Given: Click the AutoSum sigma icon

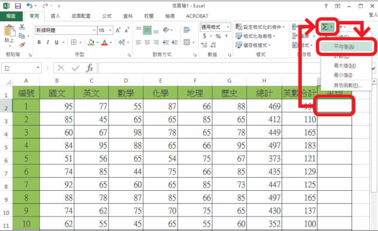Looking at the screenshot, I should (325, 27).
